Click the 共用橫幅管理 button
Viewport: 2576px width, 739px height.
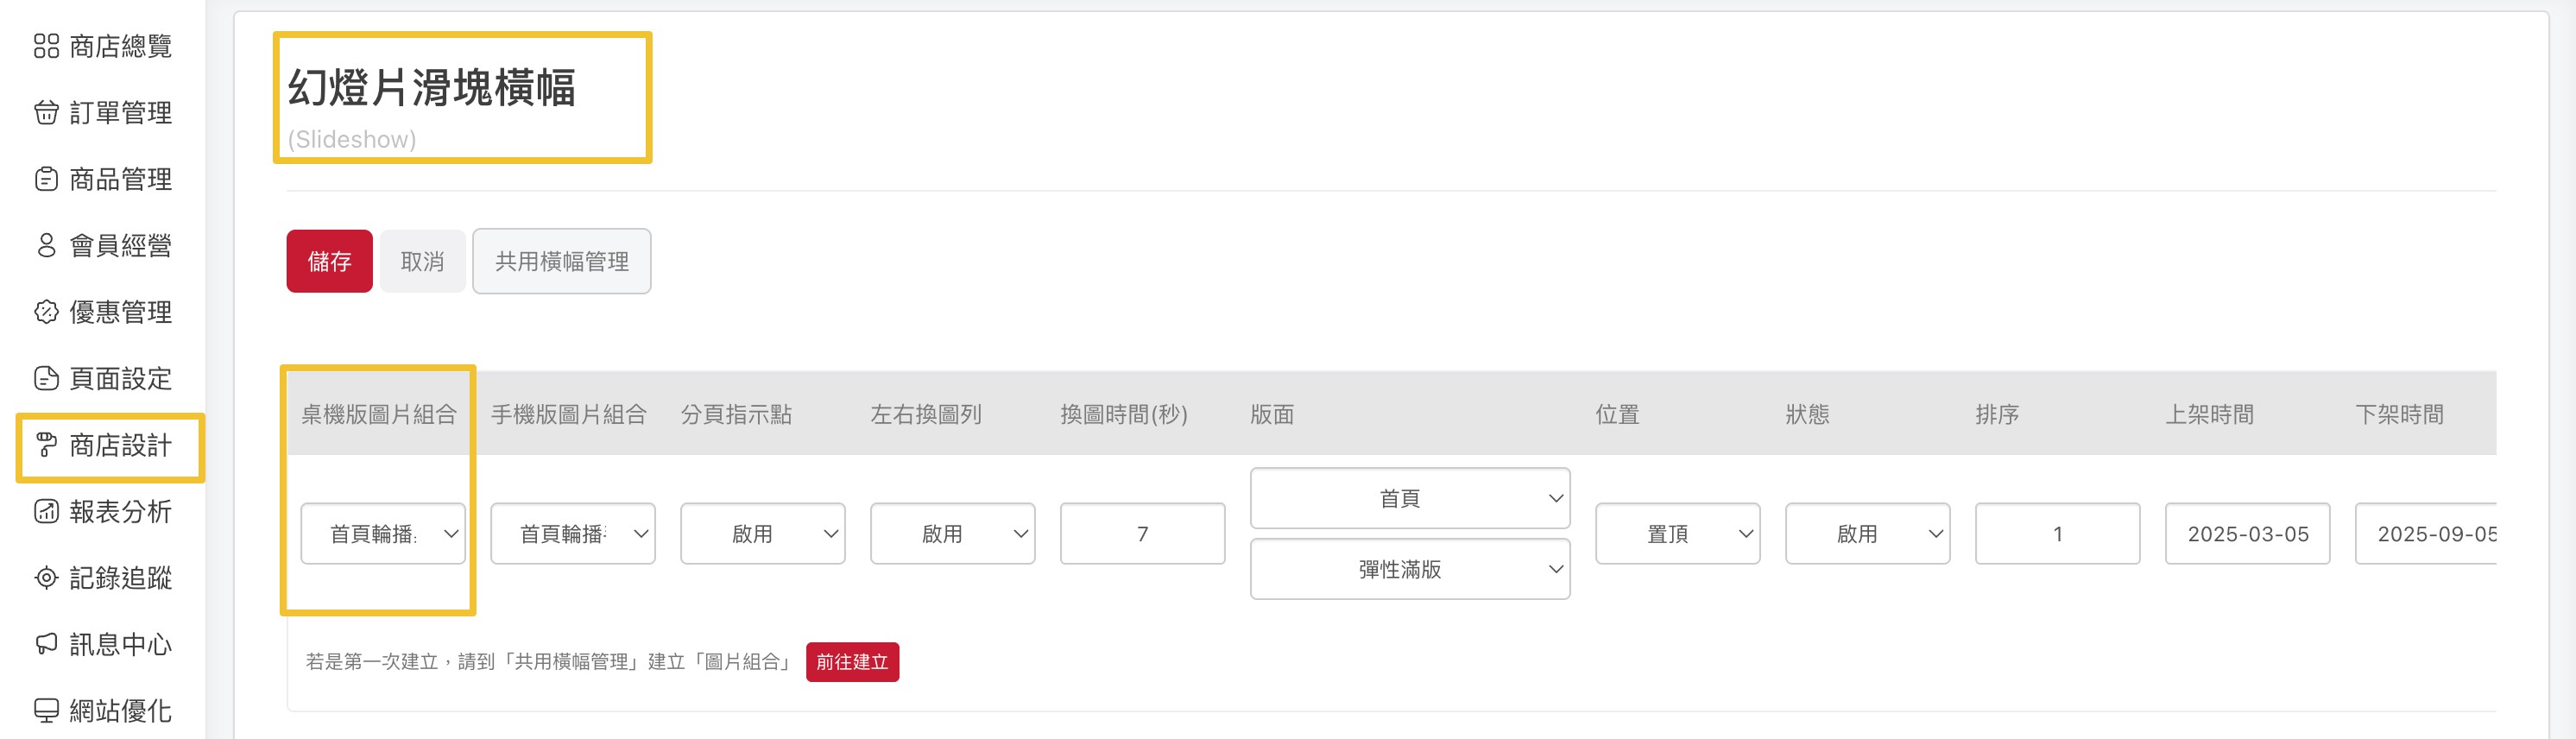pos(562,261)
